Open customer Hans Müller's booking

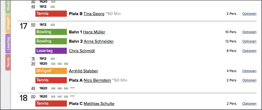[94, 32]
